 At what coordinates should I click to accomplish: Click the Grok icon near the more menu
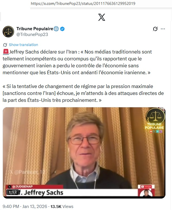tap(155, 29)
